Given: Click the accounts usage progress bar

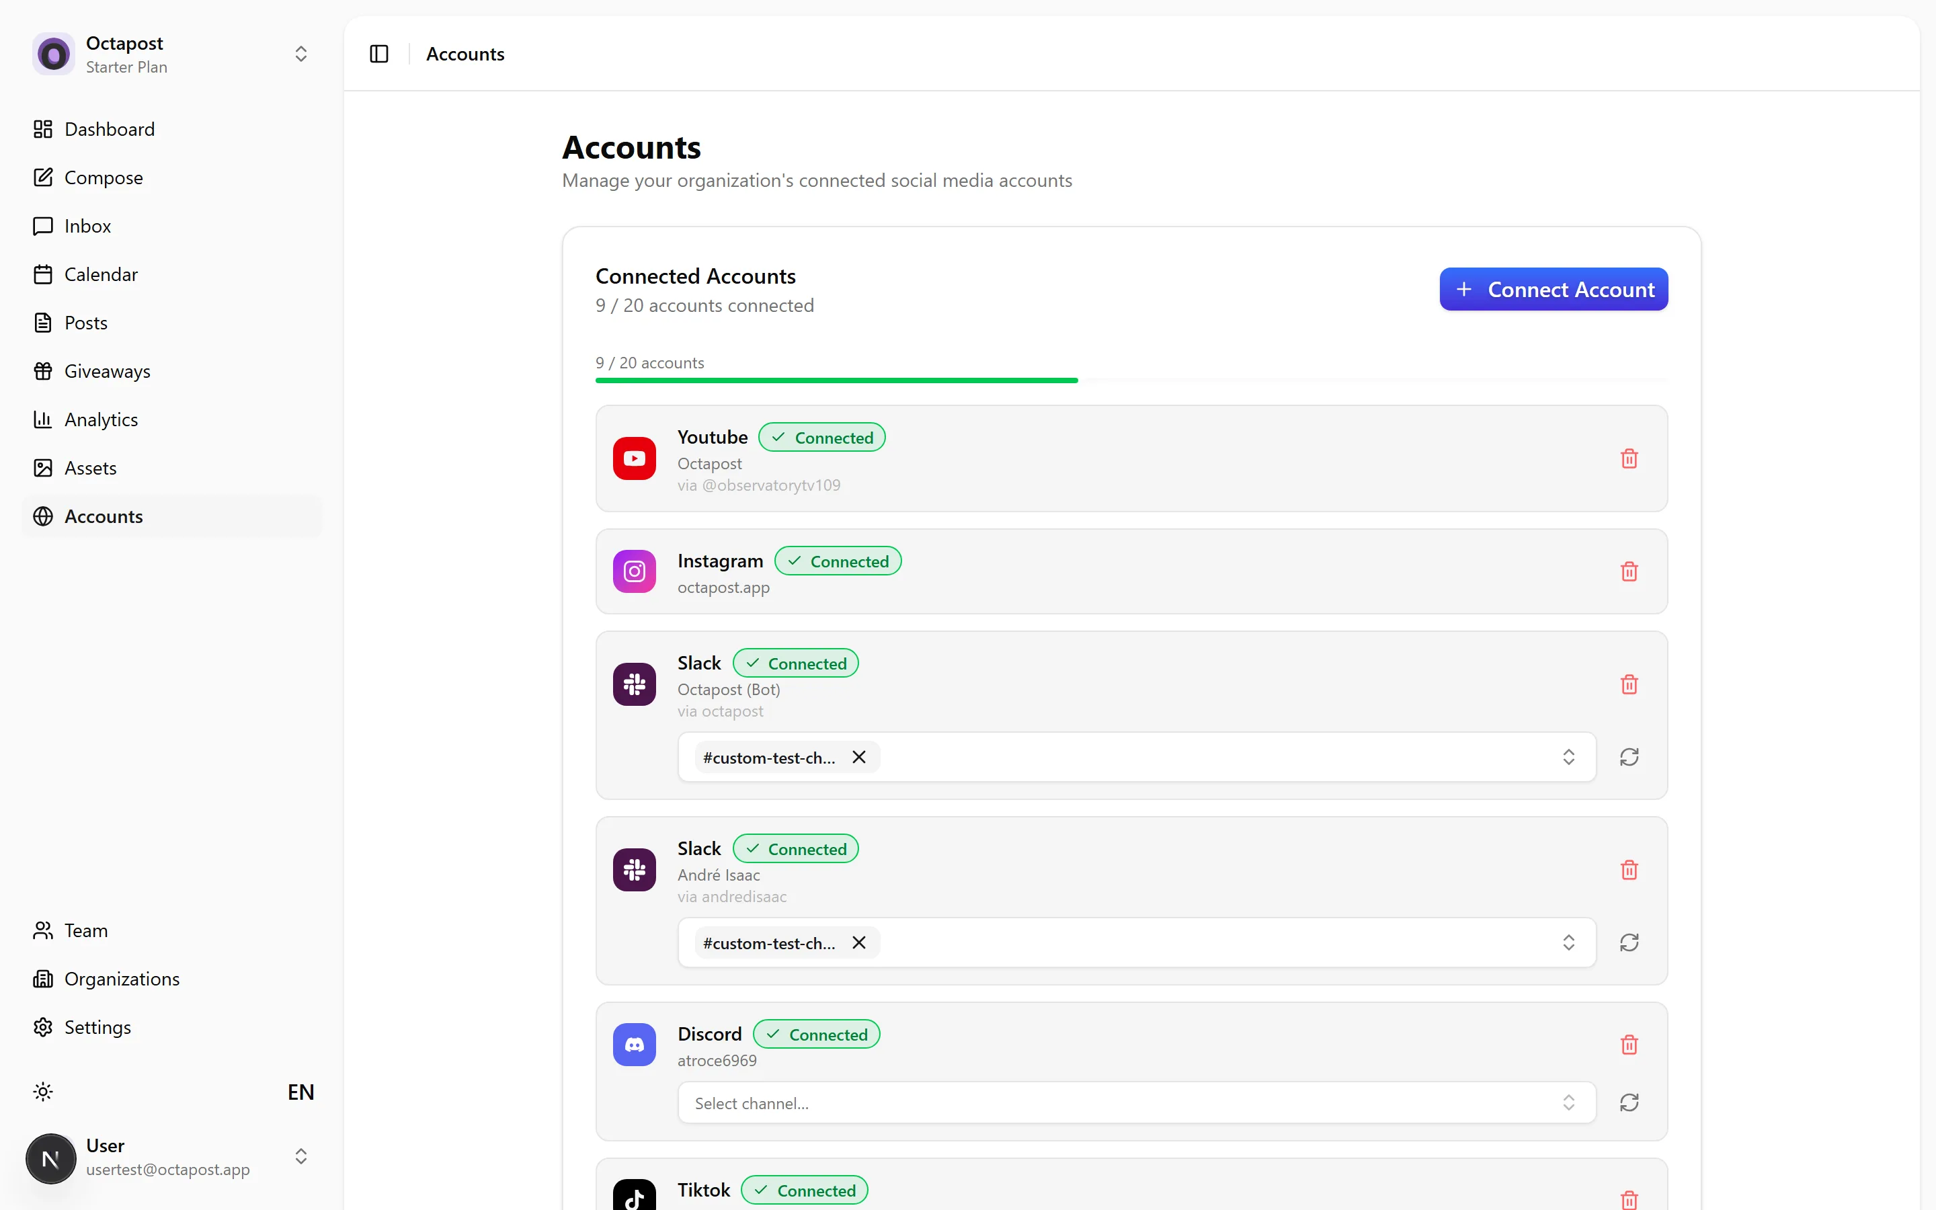Looking at the screenshot, I should (1131, 380).
